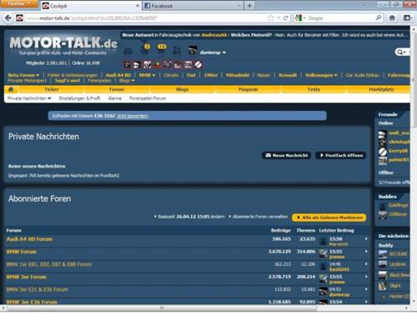Bookmark page with the star icon
The height and width of the screenshot is (325, 417).
tap(270, 18)
